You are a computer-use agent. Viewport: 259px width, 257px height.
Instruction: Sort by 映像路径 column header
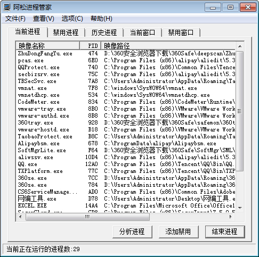168,46
